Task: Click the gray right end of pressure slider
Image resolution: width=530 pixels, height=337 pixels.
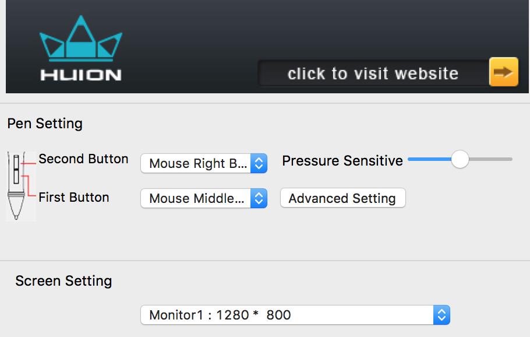Action: point(490,159)
